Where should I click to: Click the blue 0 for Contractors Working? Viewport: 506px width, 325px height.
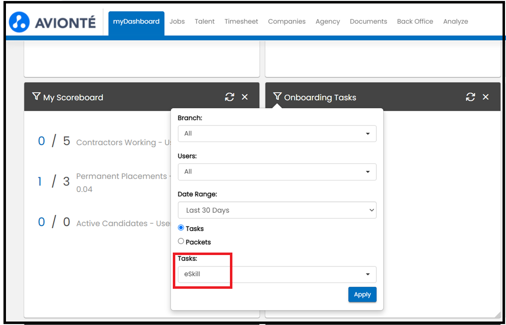[41, 141]
